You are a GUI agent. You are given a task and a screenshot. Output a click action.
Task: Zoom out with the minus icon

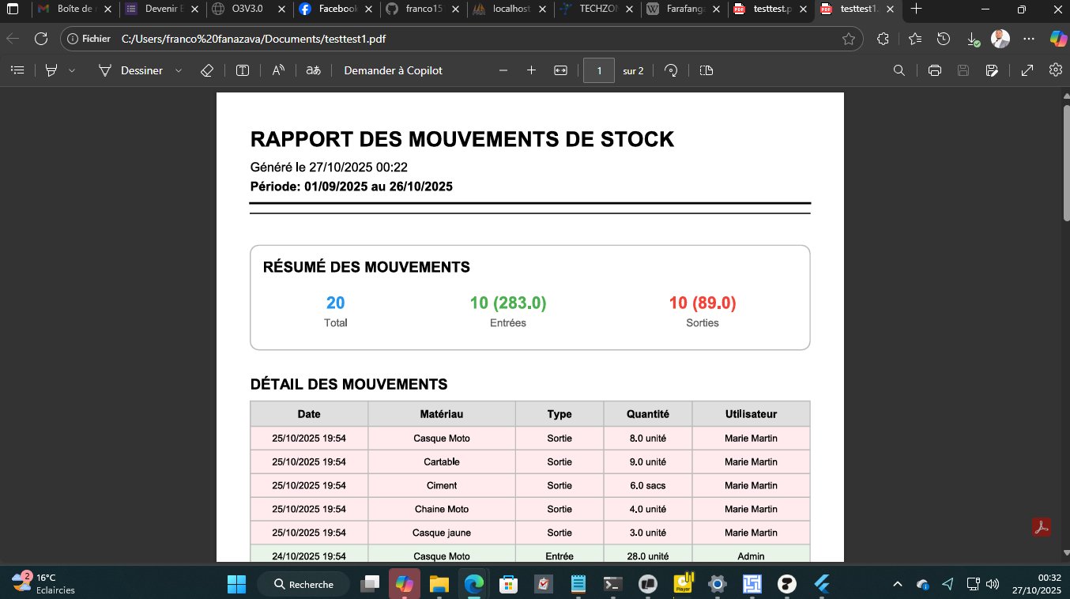click(503, 70)
